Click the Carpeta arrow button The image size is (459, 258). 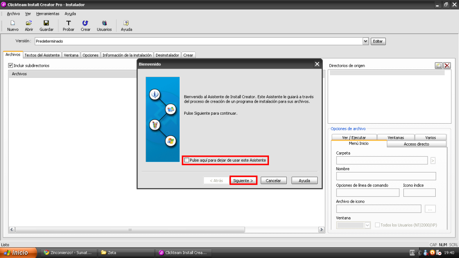pos(433,160)
